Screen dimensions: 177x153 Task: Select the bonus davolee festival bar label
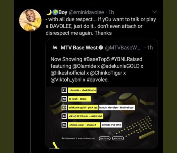tap(117, 108)
